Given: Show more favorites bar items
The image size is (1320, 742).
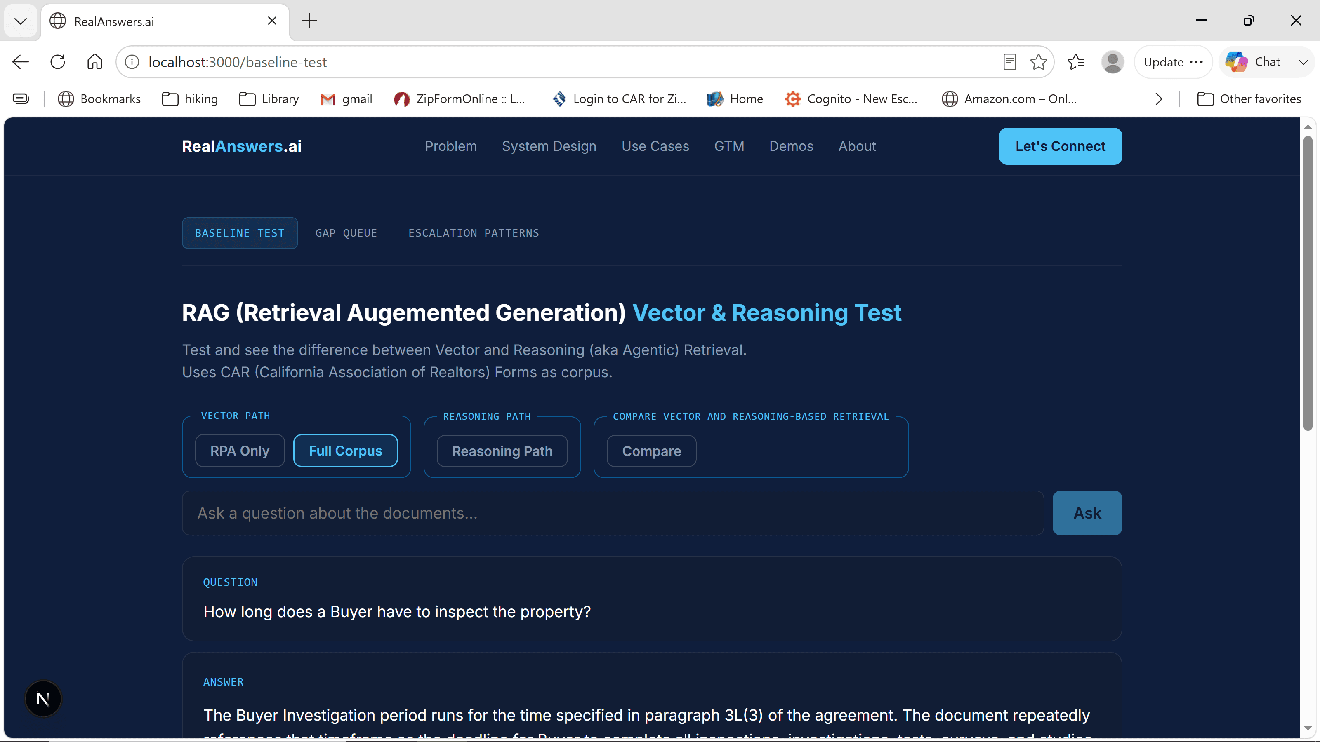Looking at the screenshot, I should click(1159, 99).
